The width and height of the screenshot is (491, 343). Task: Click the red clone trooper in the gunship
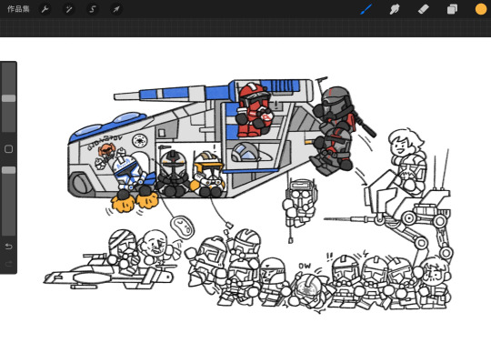pos(254,110)
